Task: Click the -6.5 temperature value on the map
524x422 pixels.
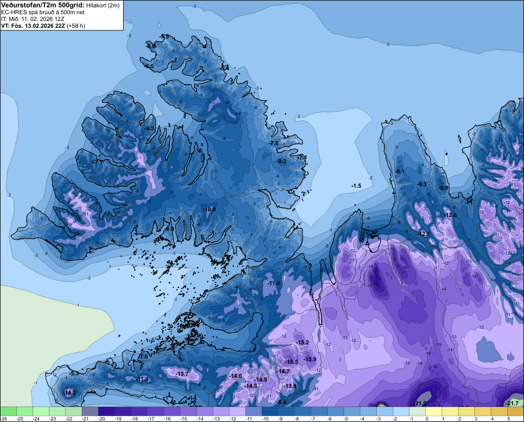Action: 149,66
